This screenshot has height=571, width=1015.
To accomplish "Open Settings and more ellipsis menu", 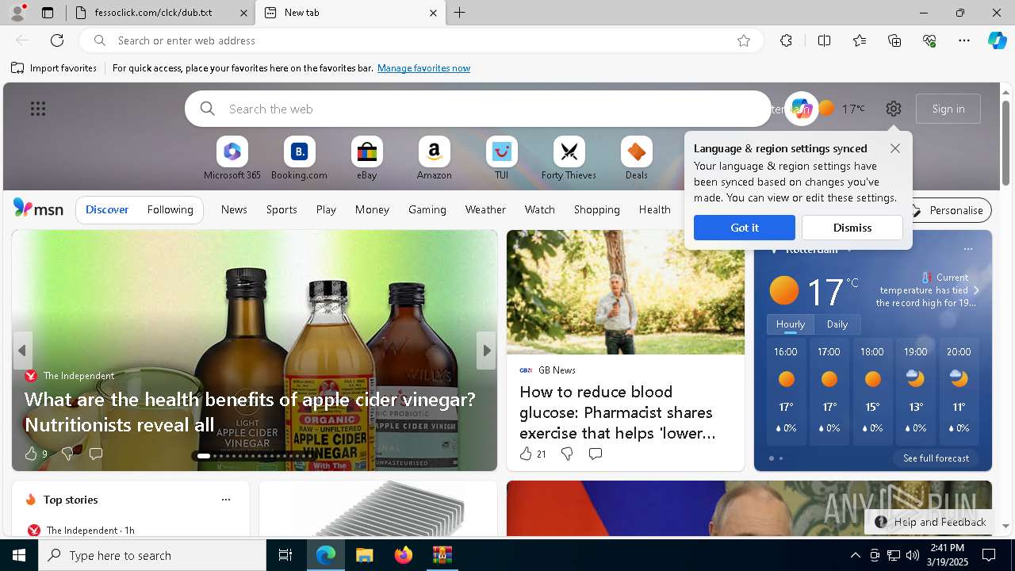I will point(964,40).
